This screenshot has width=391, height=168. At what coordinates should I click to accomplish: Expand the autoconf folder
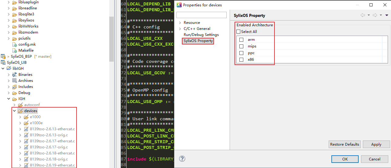(14, 105)
